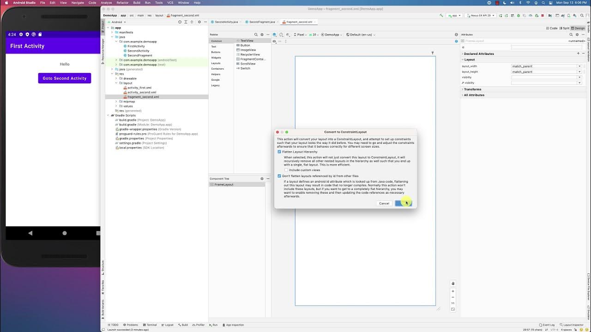Enable the Include custom views checkbox
Viewport: 591px width, 332px height.
point(286,170)
